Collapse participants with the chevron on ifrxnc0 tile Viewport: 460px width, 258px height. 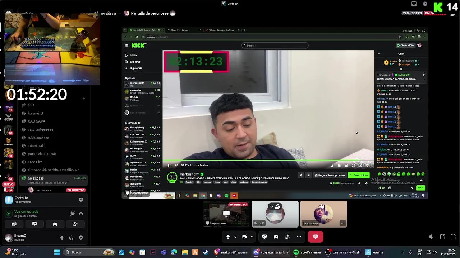pos(272,207)
